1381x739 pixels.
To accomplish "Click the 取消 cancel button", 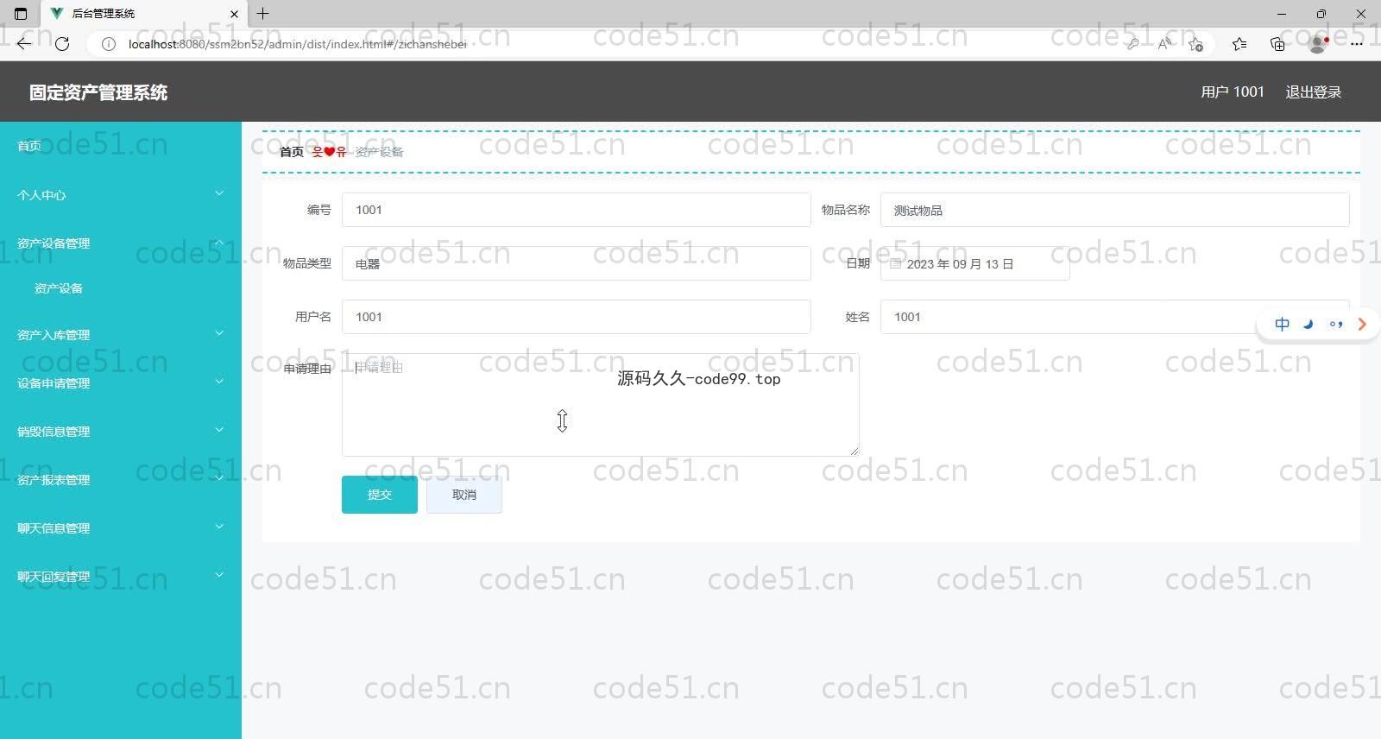I will point(464,495).
